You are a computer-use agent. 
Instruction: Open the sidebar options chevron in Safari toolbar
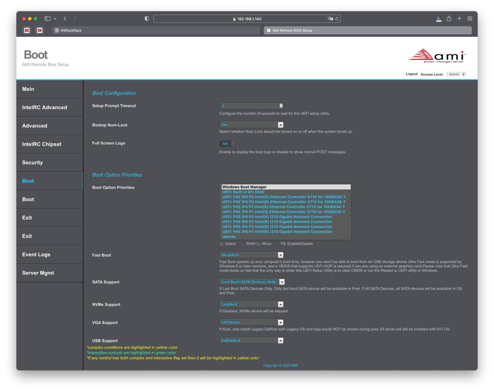point(55,19)
